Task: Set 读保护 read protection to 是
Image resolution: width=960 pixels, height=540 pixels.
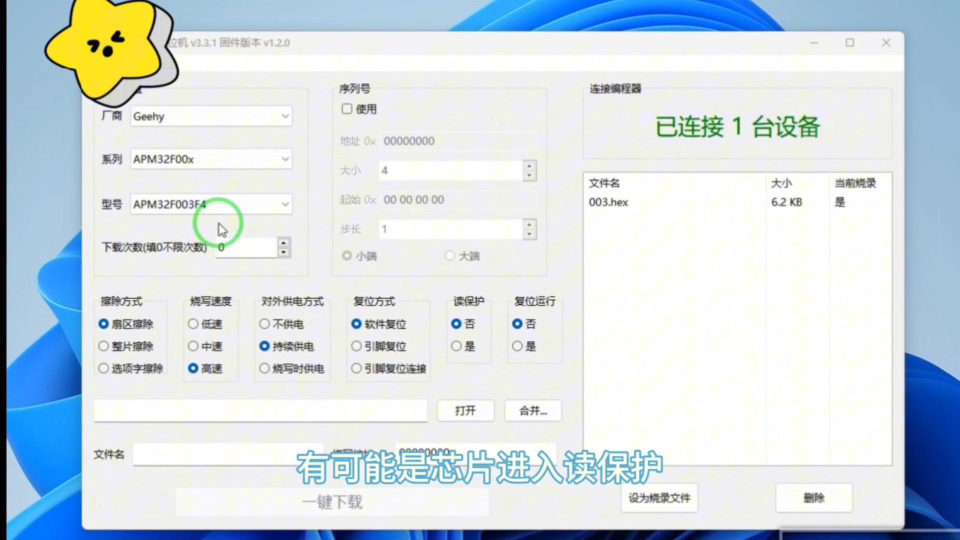Action: point(456,346)
